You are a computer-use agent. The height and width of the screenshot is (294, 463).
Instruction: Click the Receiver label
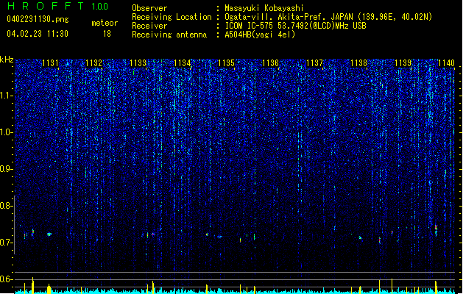point(149,26)
